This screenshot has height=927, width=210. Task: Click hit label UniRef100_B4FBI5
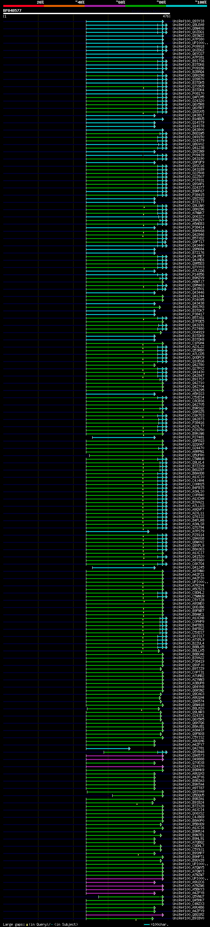point(188,488)
